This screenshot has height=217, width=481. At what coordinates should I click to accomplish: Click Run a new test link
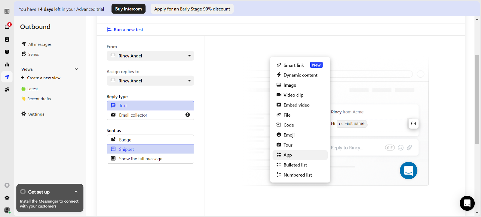click(128, 30)
